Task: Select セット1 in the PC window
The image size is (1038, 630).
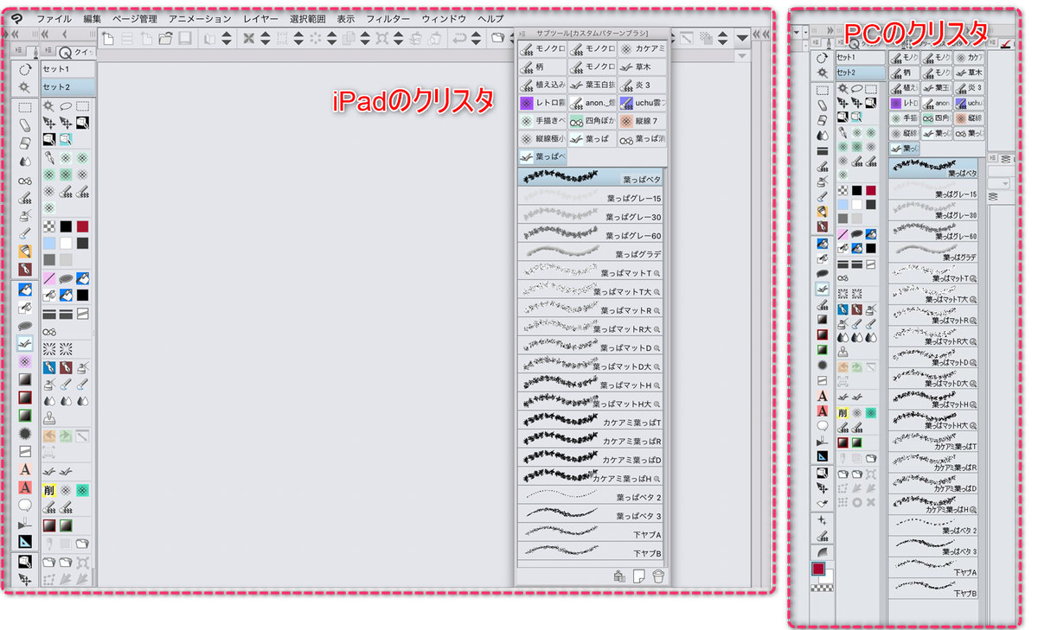Action: (x=860, y=57)
